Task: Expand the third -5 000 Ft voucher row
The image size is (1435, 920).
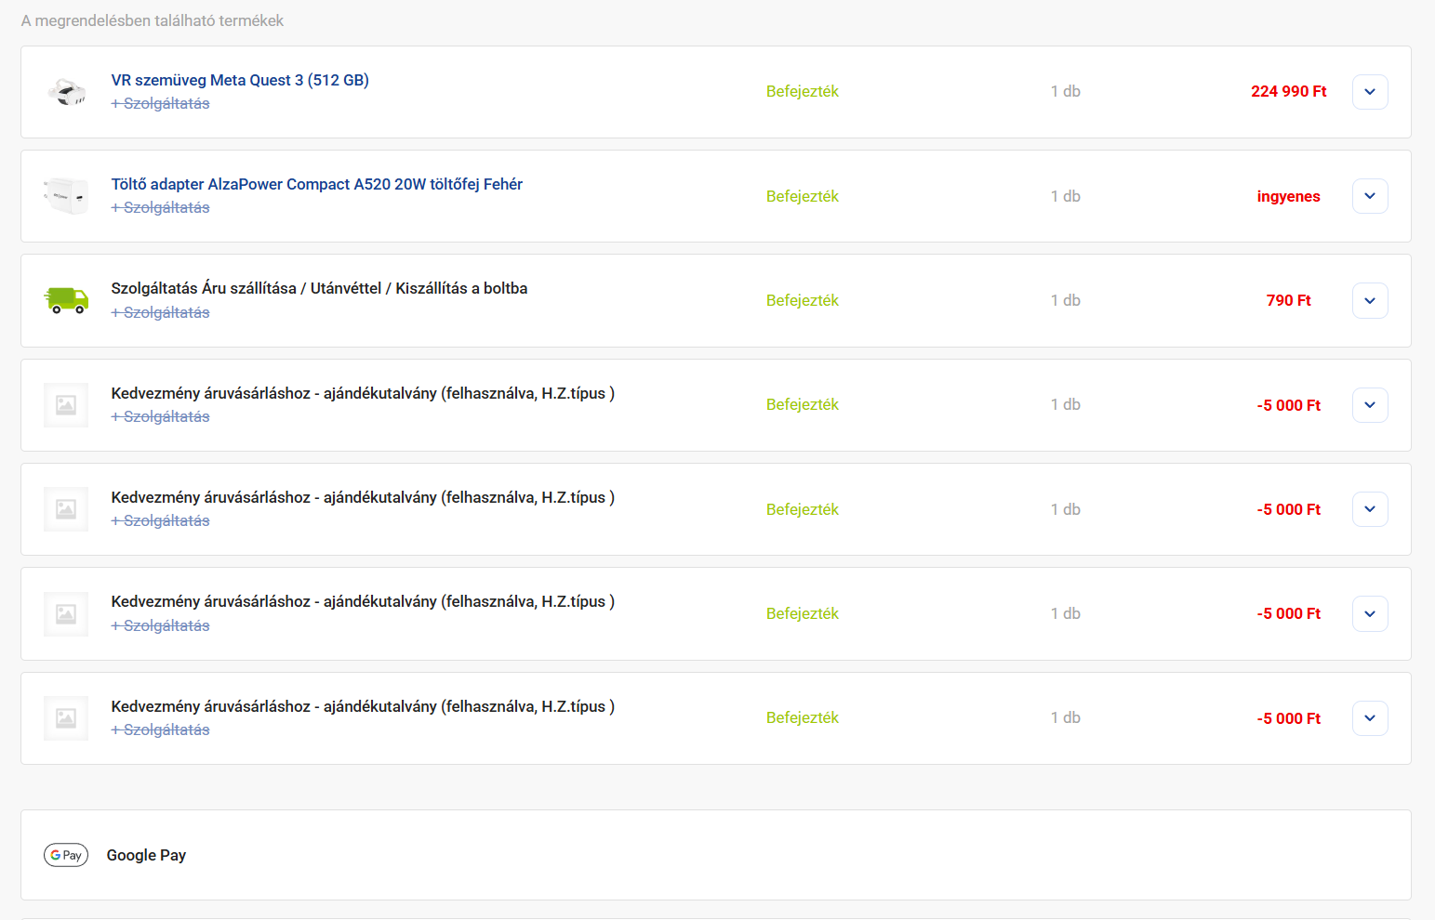Action: (x=1370, y=613)
